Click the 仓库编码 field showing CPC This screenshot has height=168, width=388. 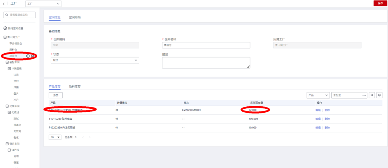pos(95,45)
